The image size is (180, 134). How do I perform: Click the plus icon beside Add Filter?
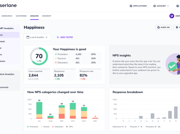point(58,37)
